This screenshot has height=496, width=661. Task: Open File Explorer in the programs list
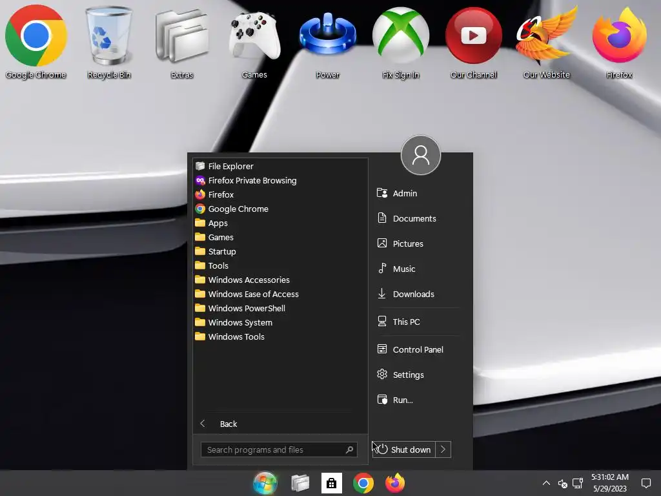(x=280, y=166)
